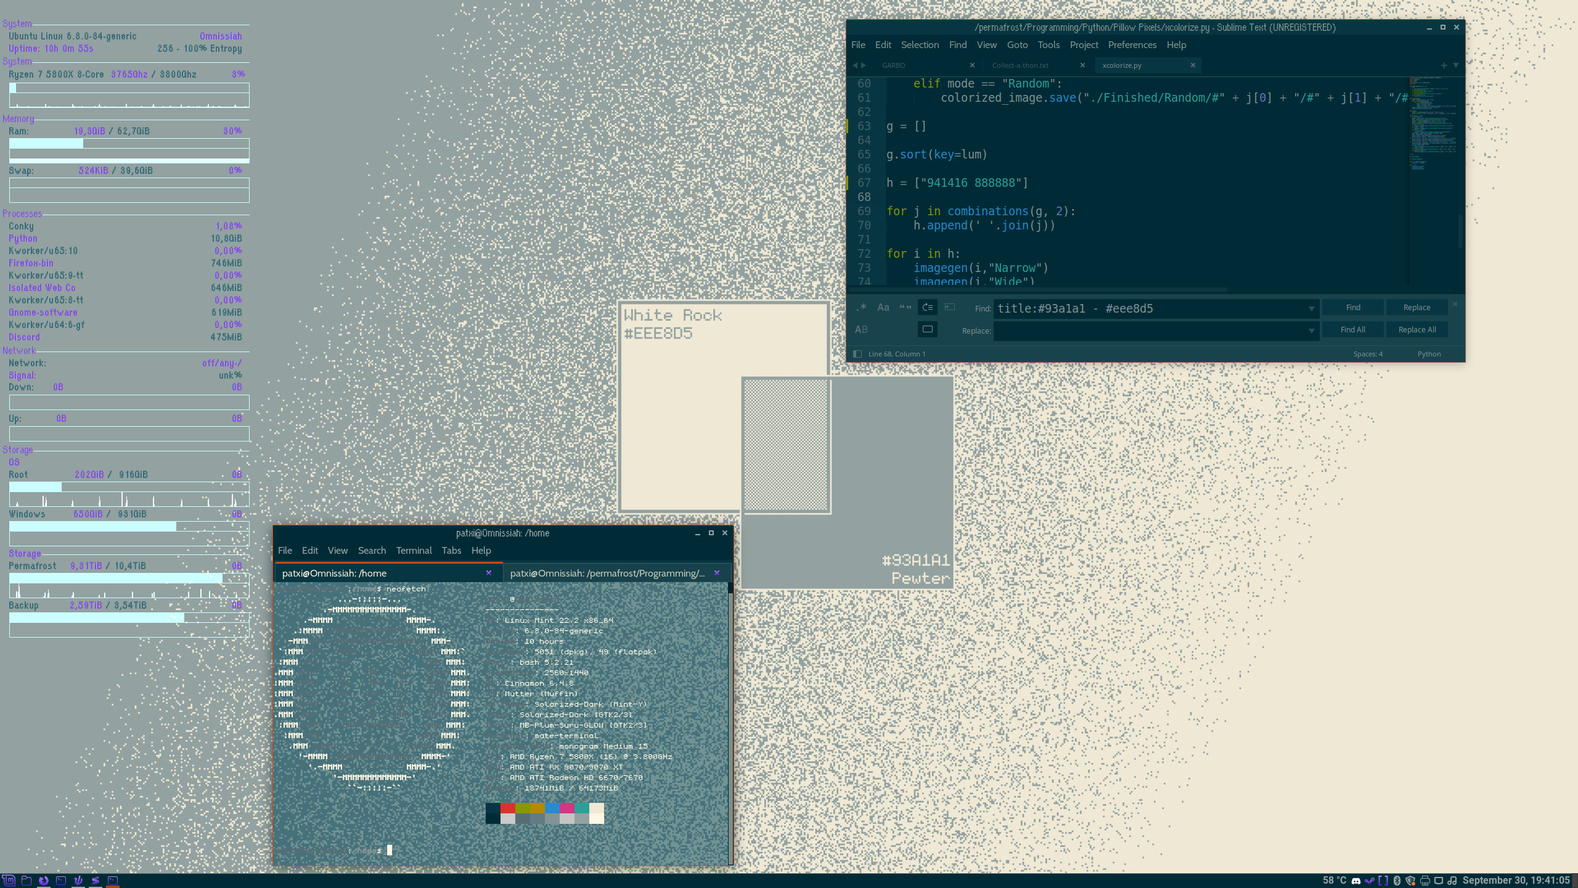The height and width of the screenshot is (888, 1578).
Task: Toggle case sensitive matching (Aa)
Action: click(883, 307)
